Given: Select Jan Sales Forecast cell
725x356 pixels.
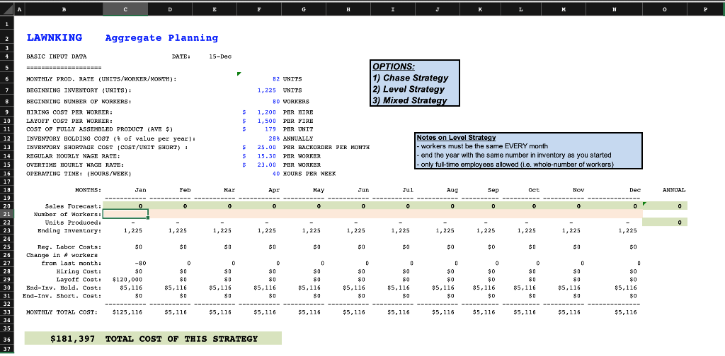Looking at the screenshot, I should coord(125,206).
